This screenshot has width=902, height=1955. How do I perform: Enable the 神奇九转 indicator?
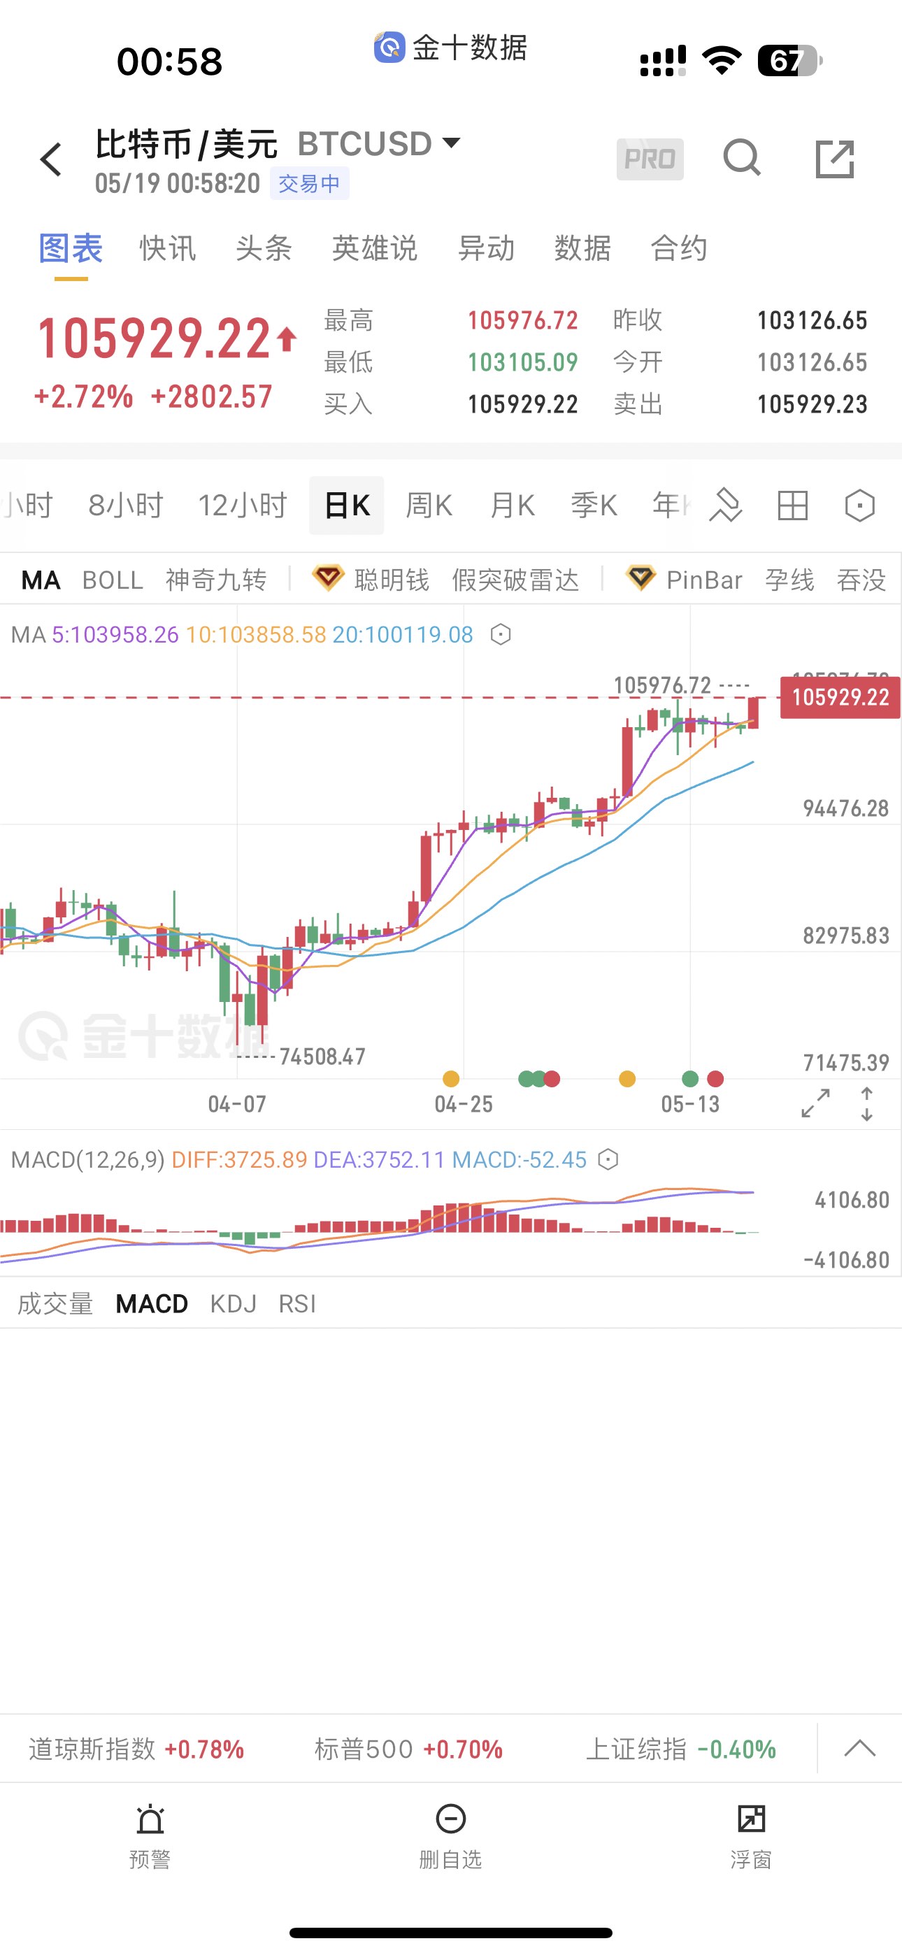216,580
